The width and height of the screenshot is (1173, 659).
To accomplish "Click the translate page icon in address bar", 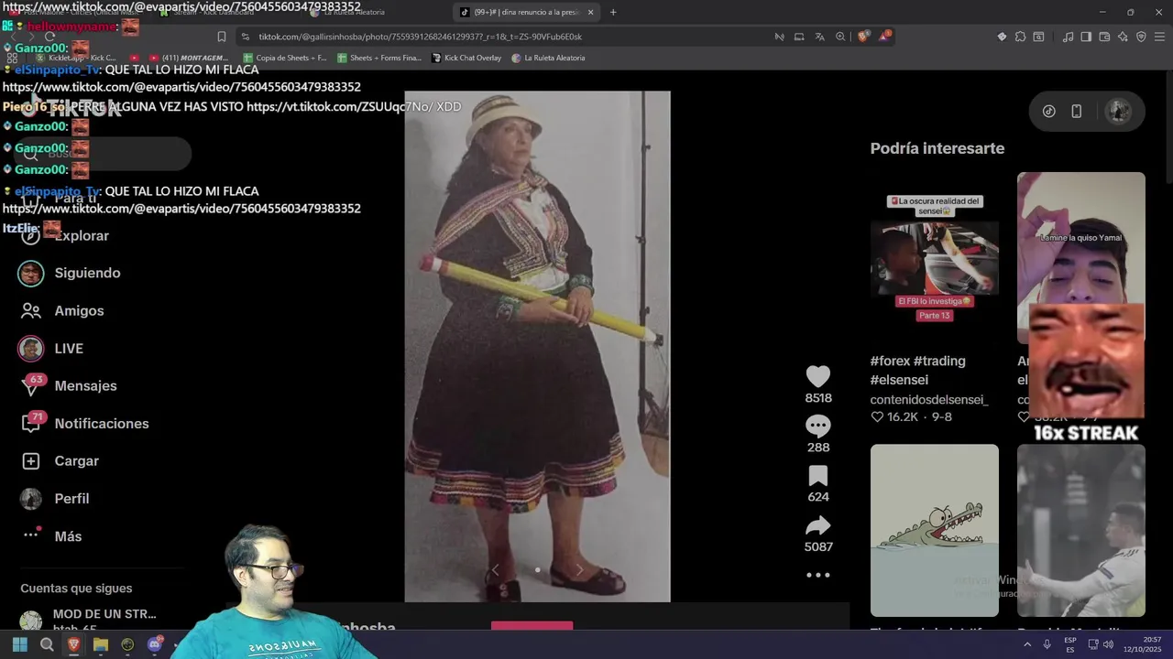I will pyautogui.click(x=819, y=37).
